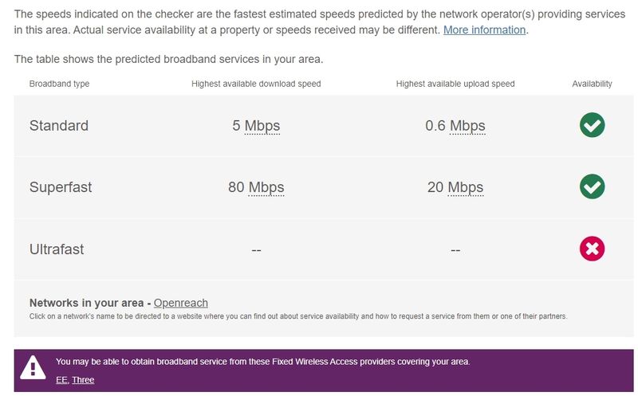Click the Availability column header

[x=592, y=84]
